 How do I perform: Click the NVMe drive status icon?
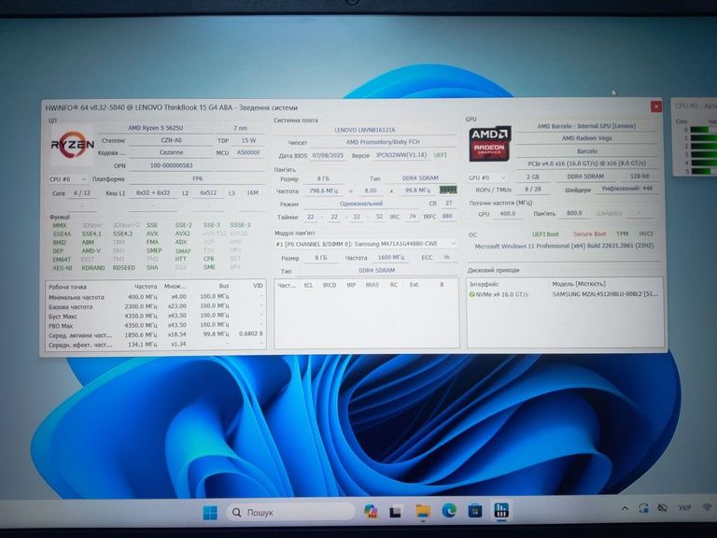471,294
